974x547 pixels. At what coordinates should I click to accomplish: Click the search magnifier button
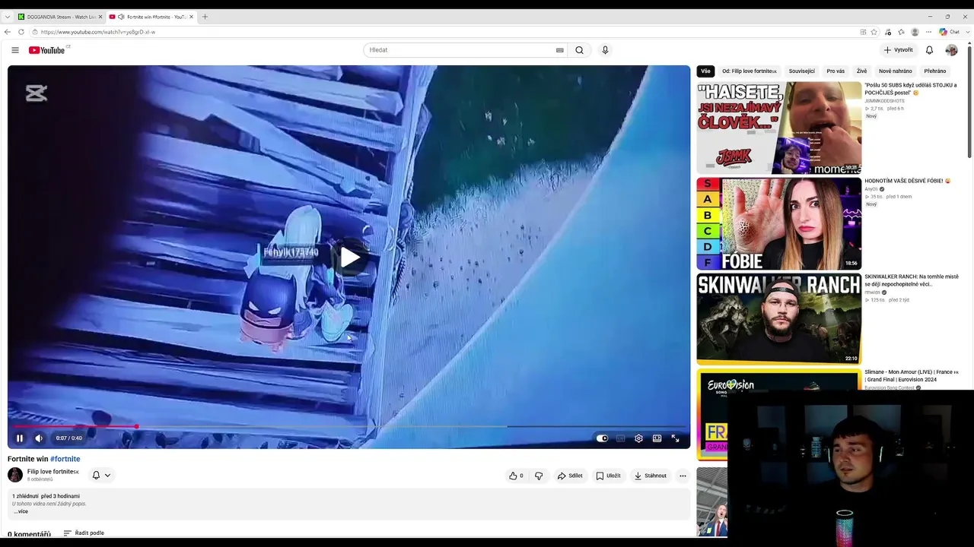pyautogui.click(x=579, y=50)
